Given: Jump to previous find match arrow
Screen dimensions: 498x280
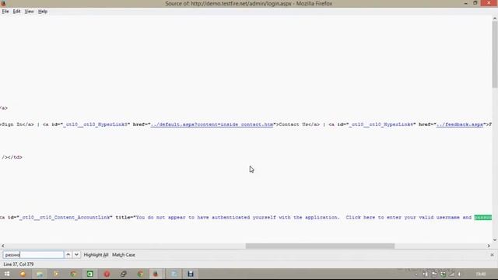Looking at the screenshot, I should [68, 254].
